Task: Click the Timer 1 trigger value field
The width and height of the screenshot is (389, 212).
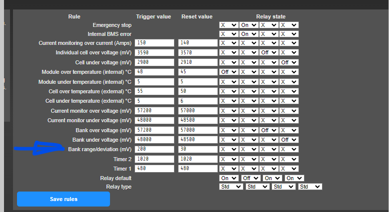Action: point(154,169)
